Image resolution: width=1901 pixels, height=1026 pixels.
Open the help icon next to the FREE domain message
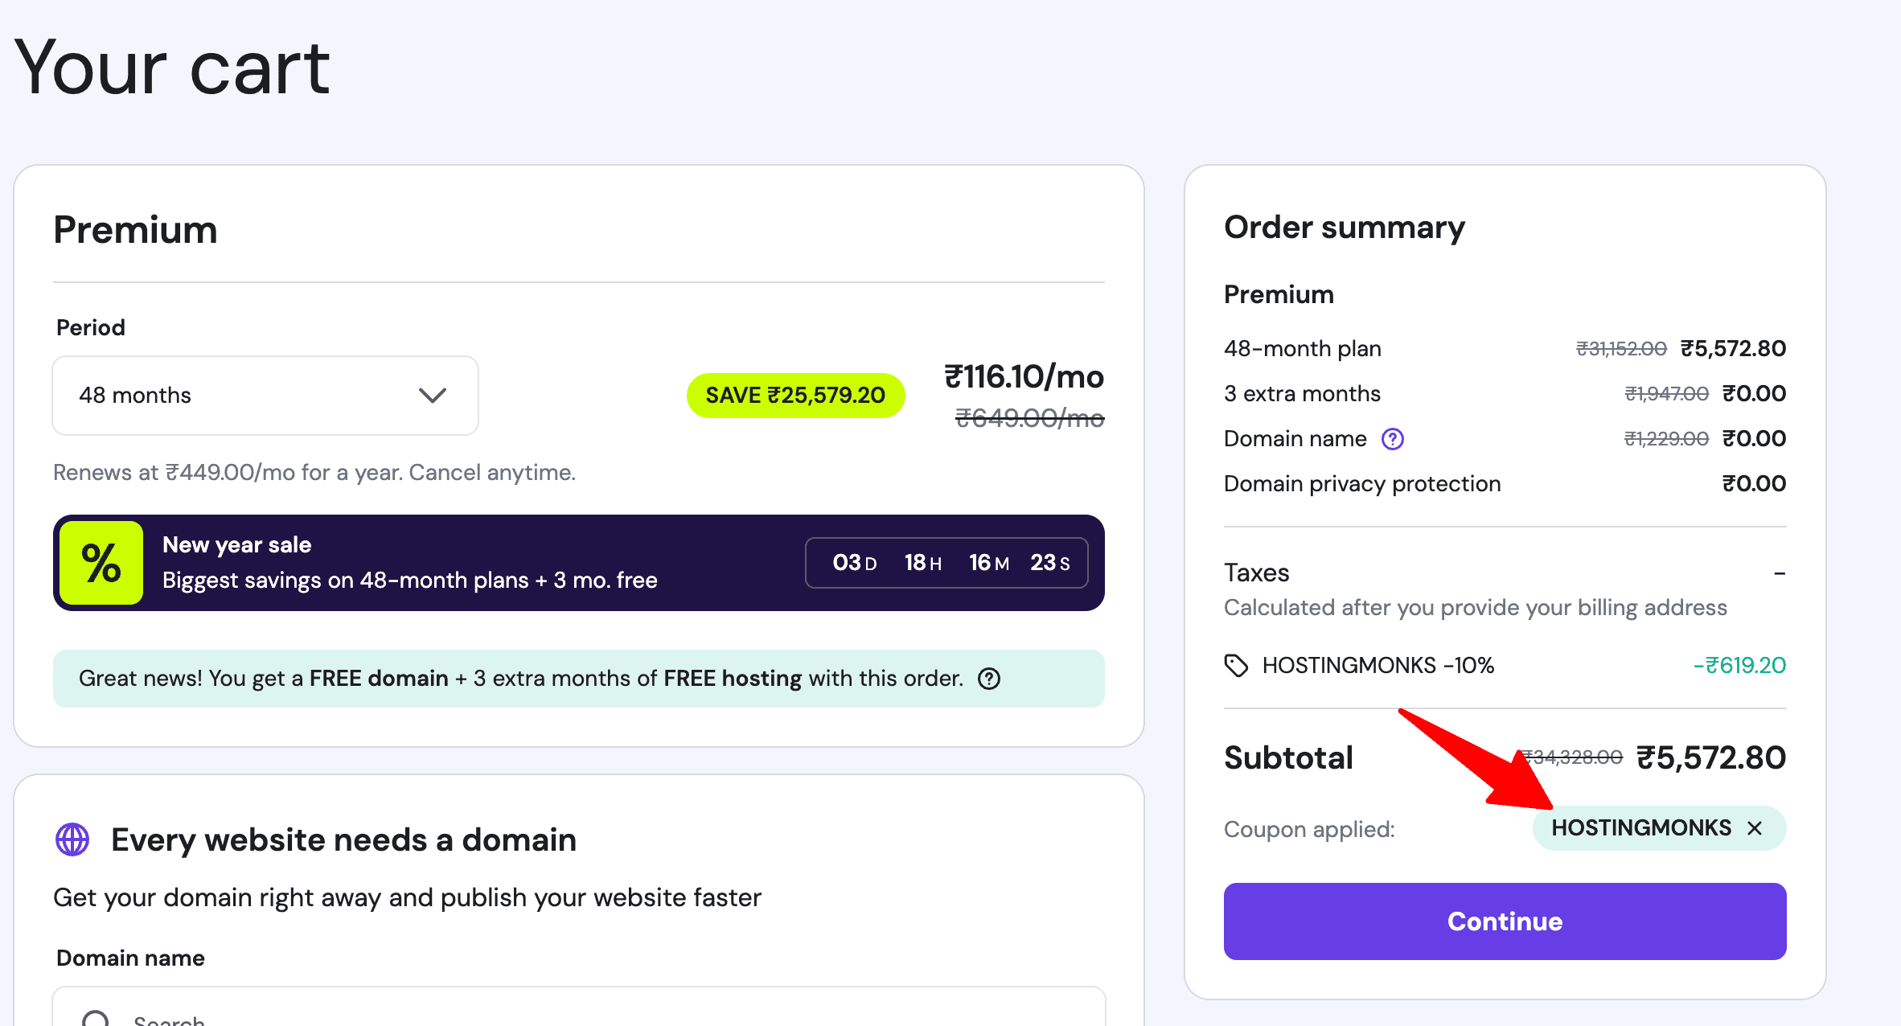tap(988, 679)
